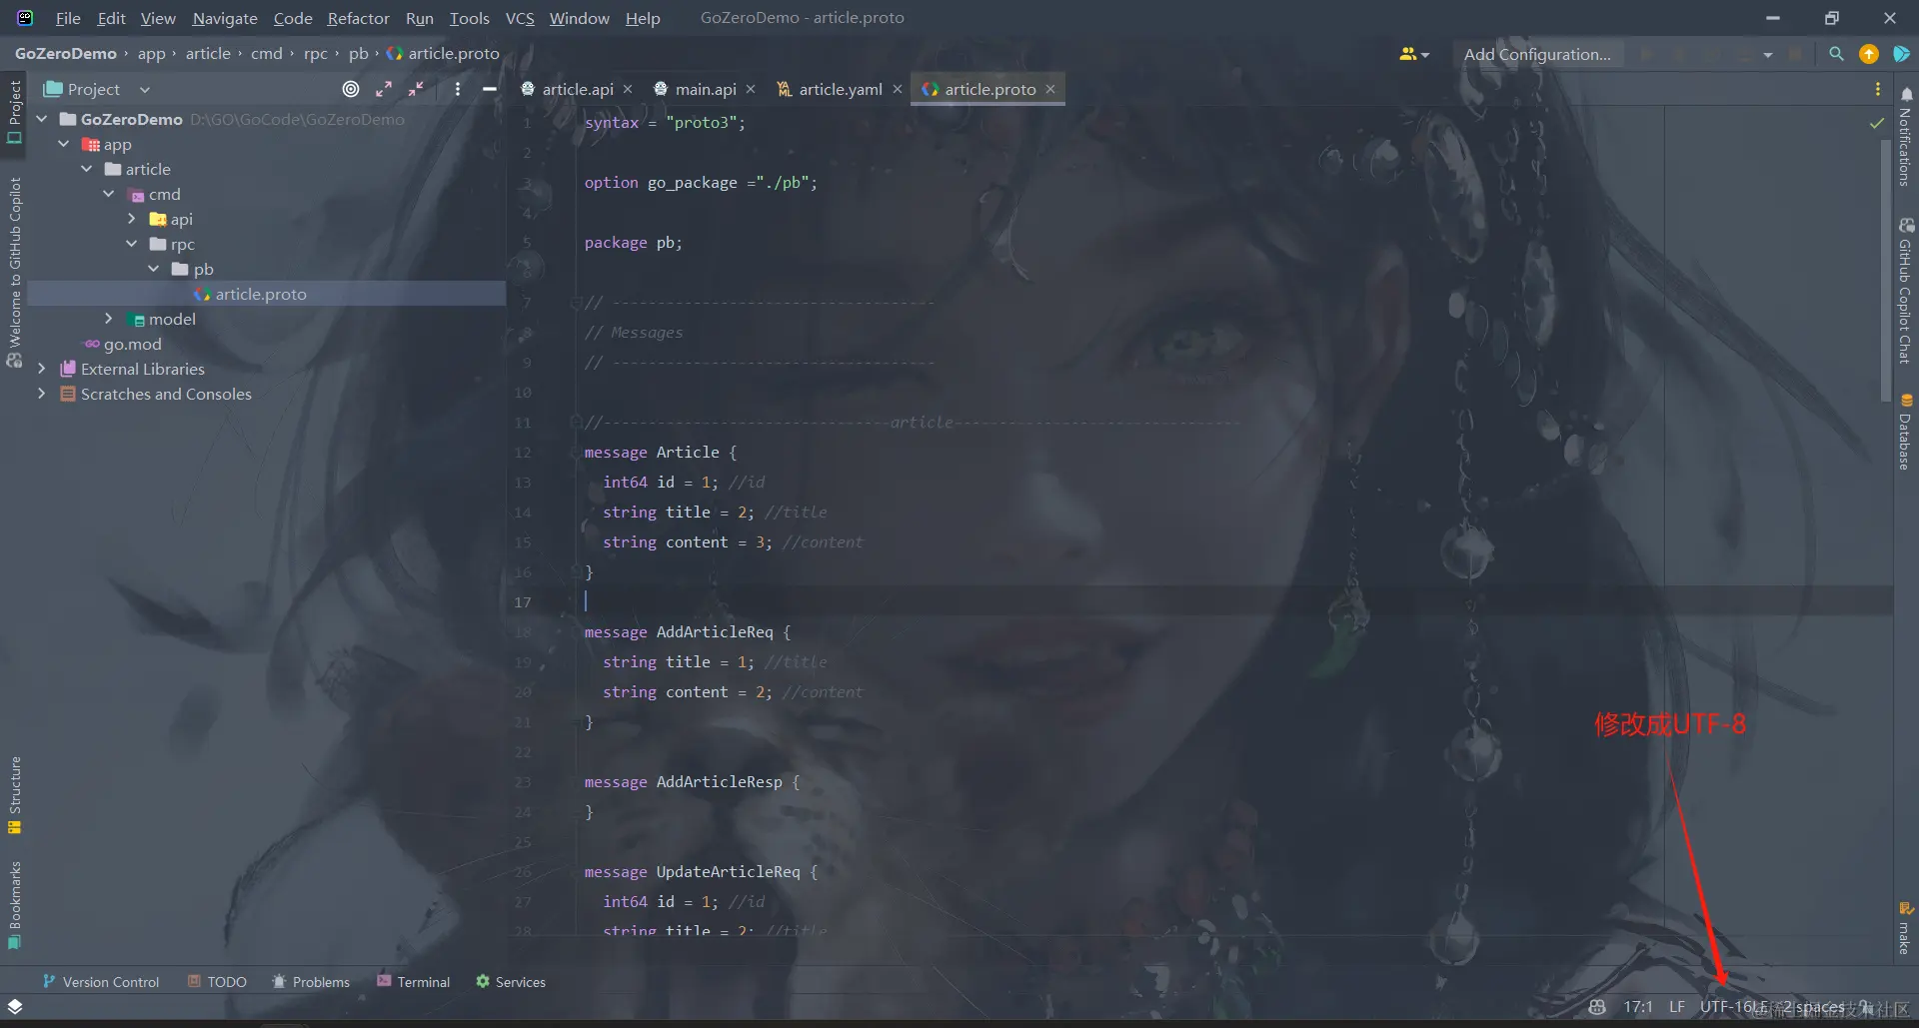
Task: Open the Code With Me icon
Action: coord(1413,54)
